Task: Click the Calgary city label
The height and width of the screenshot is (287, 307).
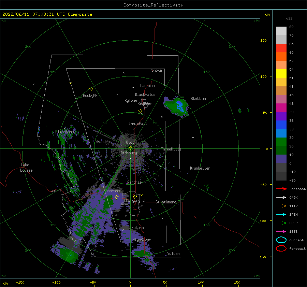Action: (133, 201)
